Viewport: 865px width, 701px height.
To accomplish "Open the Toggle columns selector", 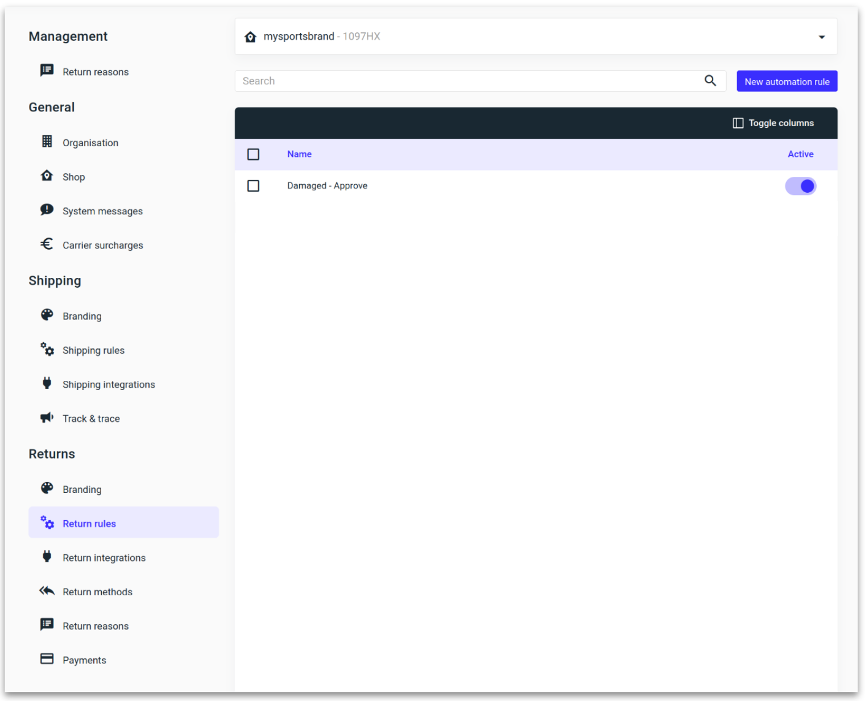I will [x=773, y=123].
